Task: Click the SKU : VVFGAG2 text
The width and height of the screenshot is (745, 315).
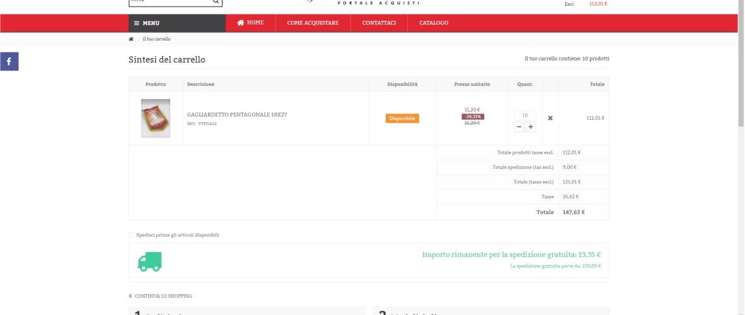Action: pos(202,123)
